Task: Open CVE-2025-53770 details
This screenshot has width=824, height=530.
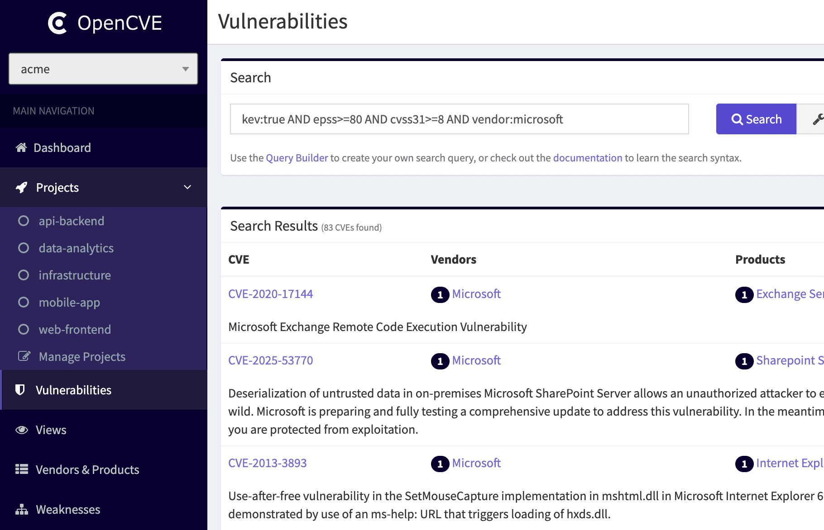Action: [271, 360]
